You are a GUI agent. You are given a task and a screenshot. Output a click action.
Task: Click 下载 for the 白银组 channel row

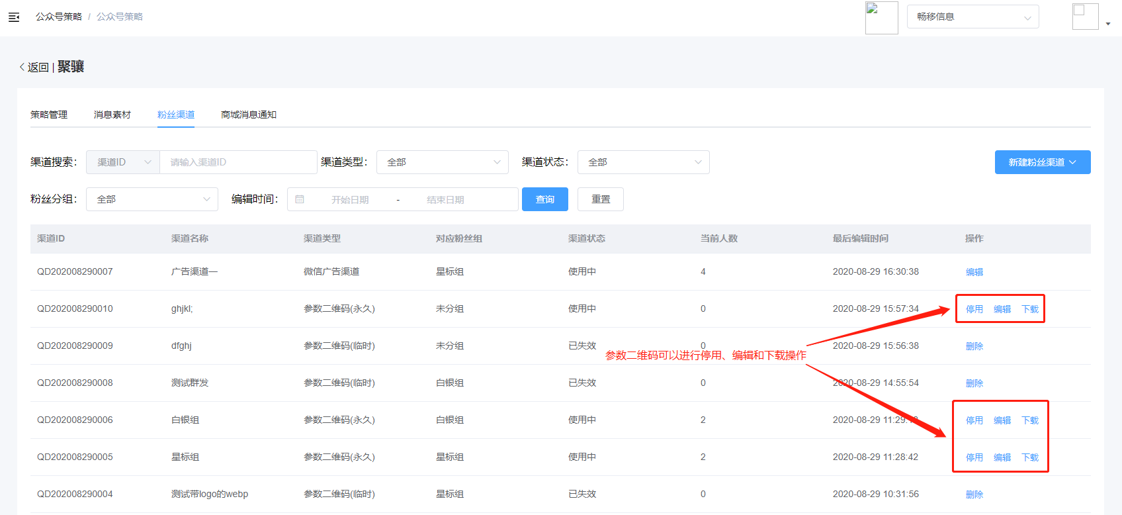(1030, 420)
